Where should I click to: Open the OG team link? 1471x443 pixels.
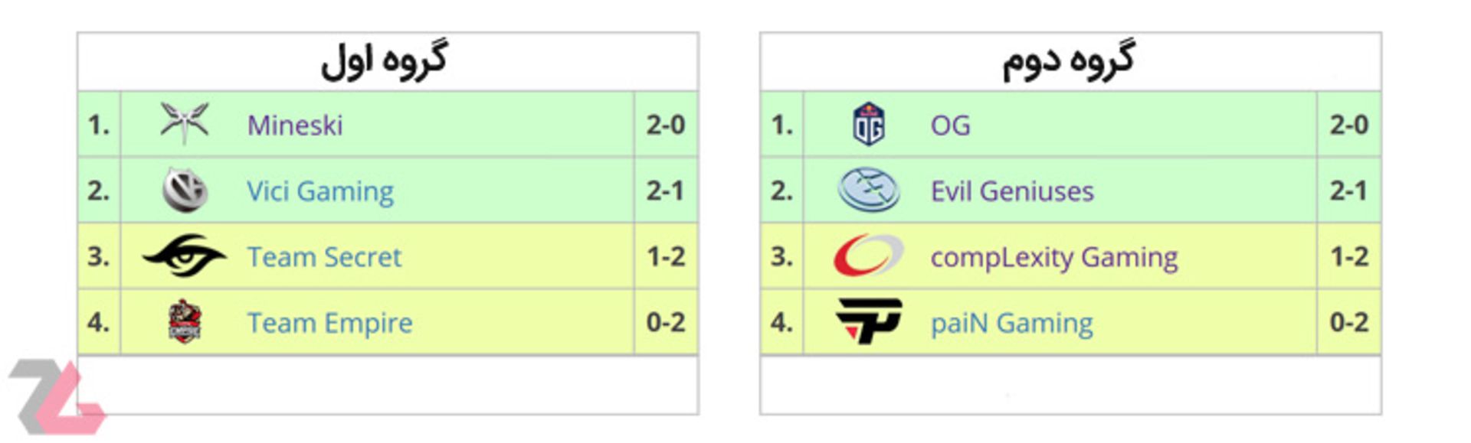tap(950, 125)
